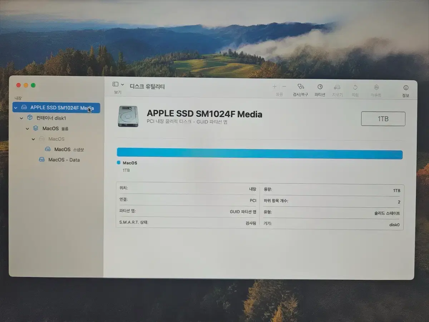
Task: Click the 1TB text under MacOS legend
Action: coord(126,170)
